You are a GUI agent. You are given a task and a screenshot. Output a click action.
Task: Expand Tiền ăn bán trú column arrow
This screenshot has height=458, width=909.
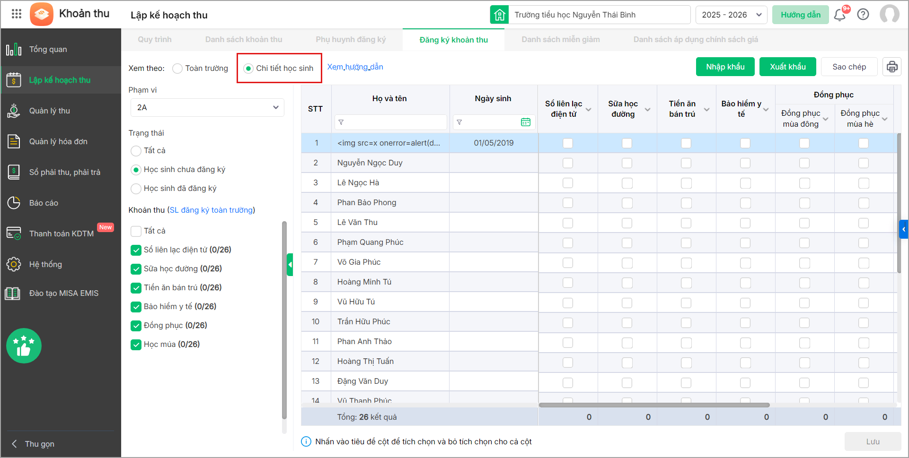click(x=707, y=110)
